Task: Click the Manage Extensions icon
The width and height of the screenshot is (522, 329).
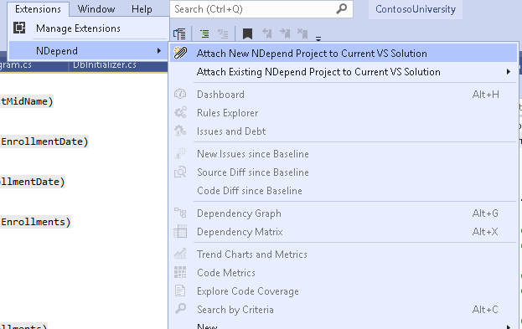Action: point(19,28)
